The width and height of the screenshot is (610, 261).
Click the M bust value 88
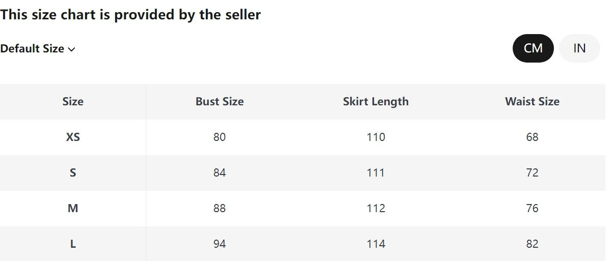(220, 208)
